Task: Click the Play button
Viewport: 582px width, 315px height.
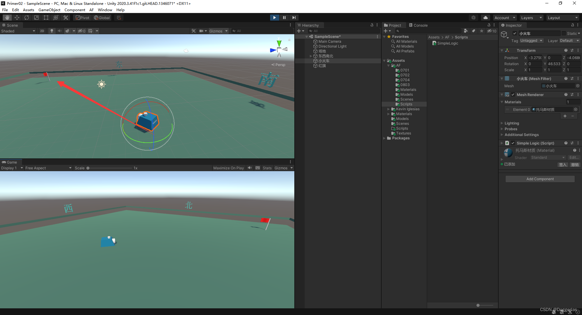Action: [274, 18]
